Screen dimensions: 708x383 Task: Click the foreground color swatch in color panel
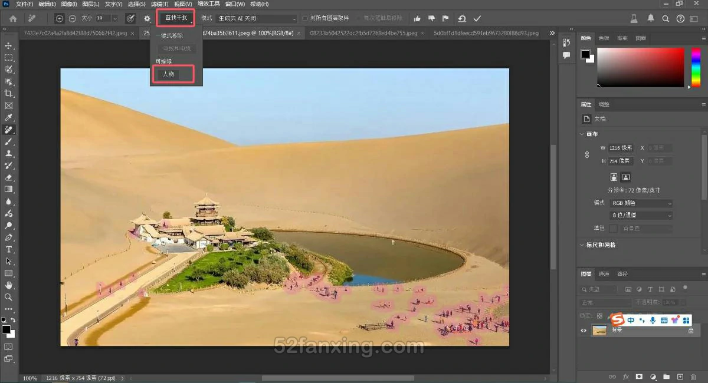585,54
